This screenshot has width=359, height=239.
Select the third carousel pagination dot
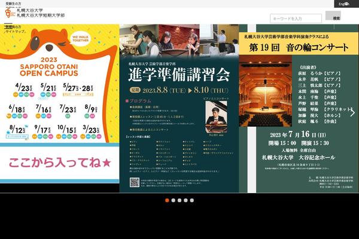tap(180, 200)
